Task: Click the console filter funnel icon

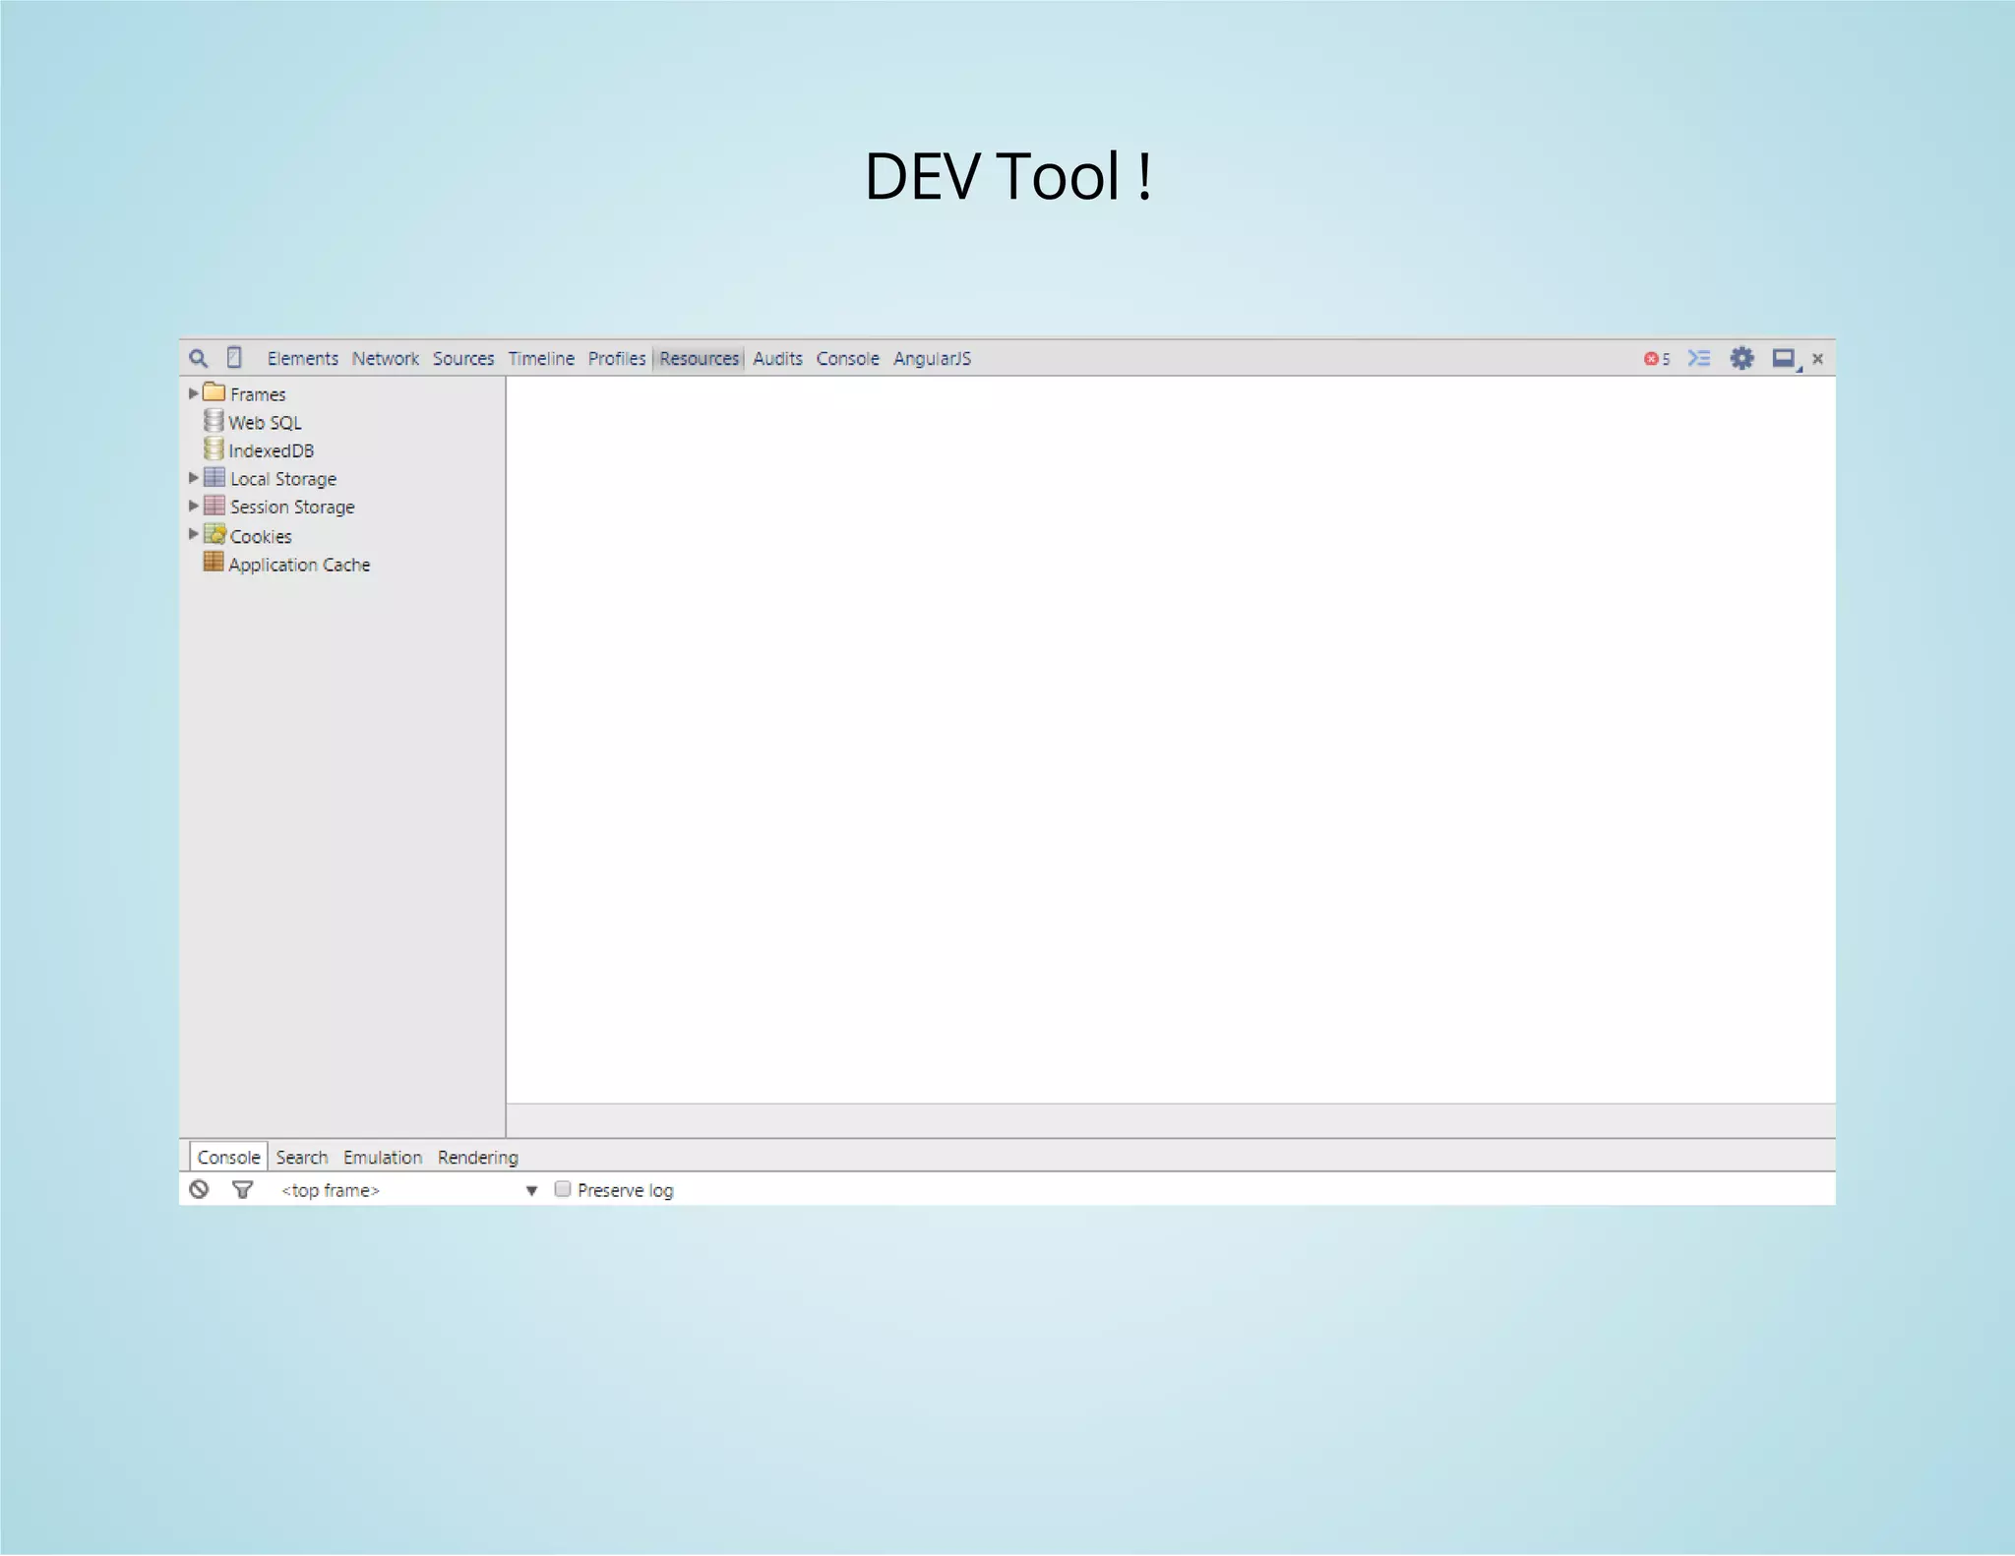Action: click(x=242, y=1190)
